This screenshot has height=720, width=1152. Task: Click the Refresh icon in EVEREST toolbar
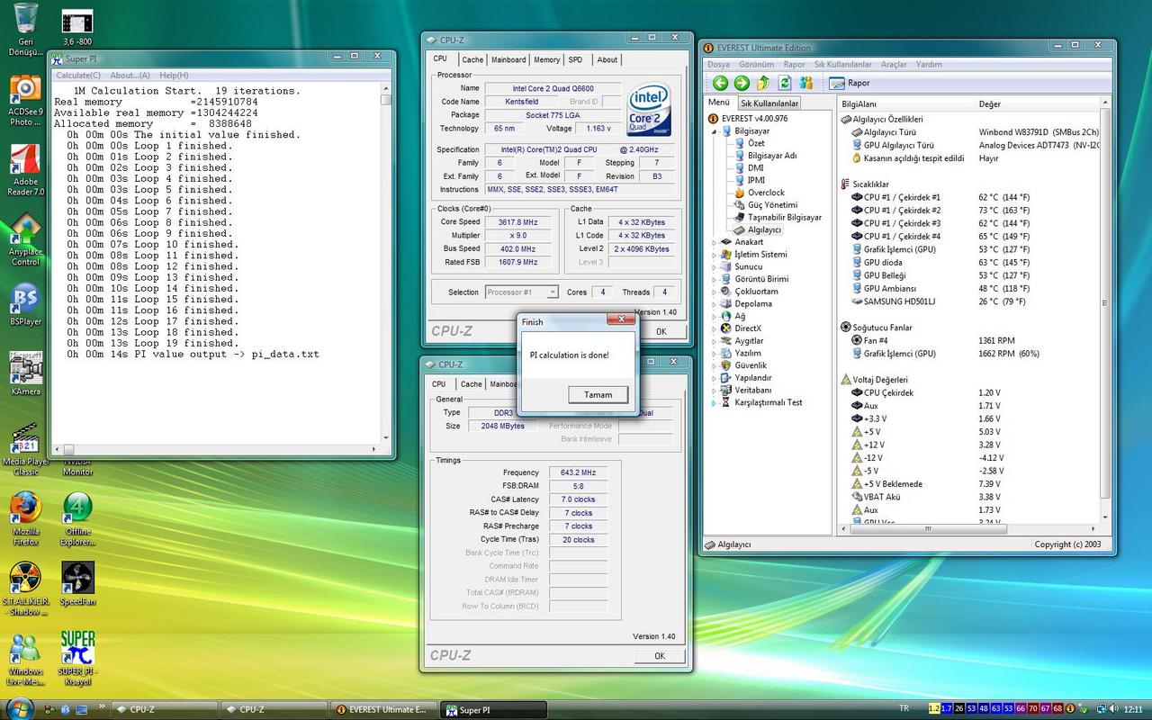coord(785,83)
